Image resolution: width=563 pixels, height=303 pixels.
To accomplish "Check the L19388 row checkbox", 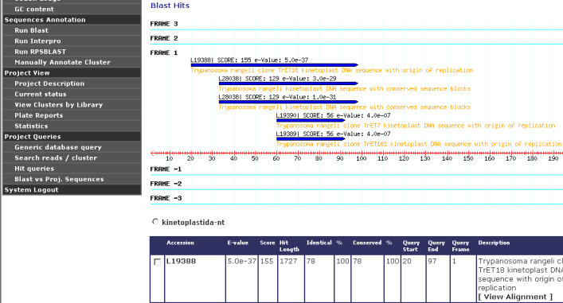I will [157, 262].
